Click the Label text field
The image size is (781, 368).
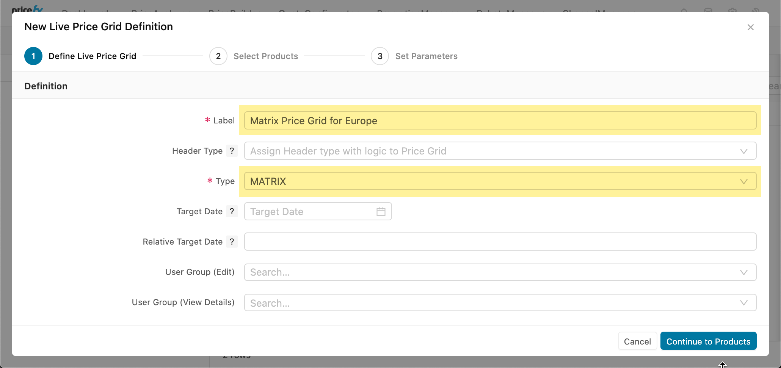(500, 121)
